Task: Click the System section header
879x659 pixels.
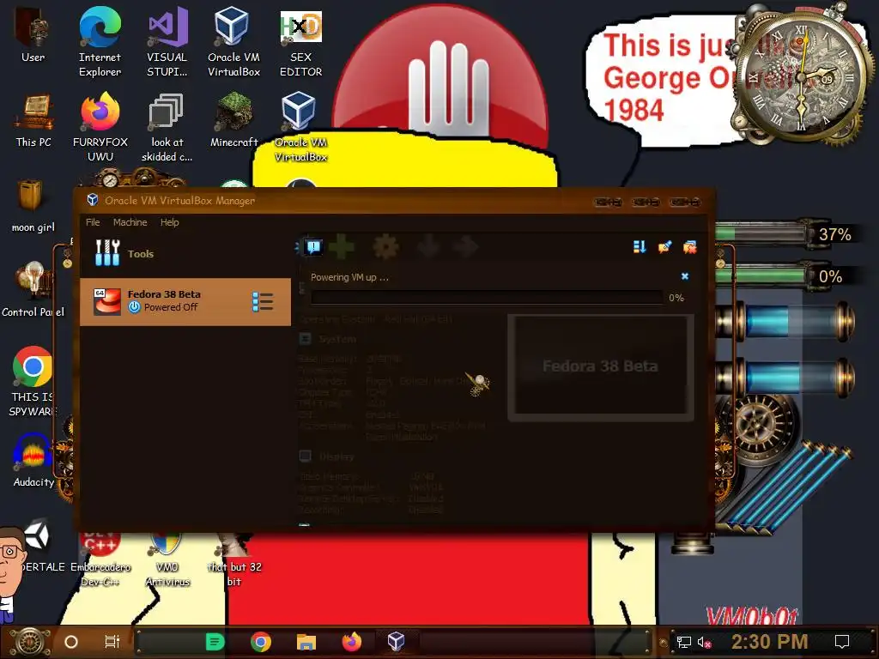Action: (337, 339)
